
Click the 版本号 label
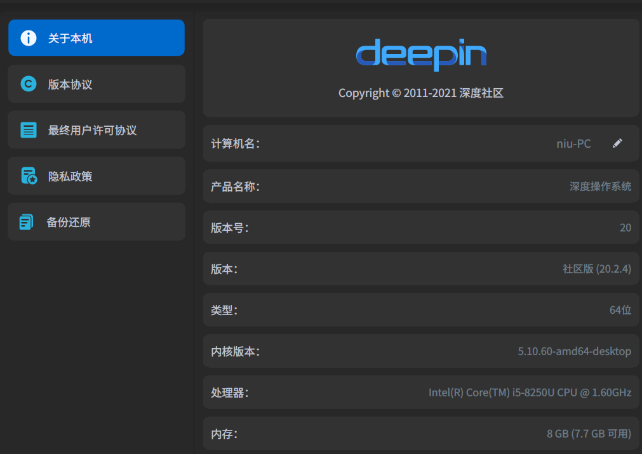click(x=230, y=228)
